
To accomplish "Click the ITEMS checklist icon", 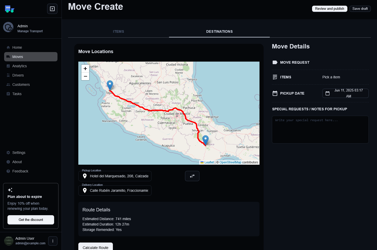I will [275, 77].
